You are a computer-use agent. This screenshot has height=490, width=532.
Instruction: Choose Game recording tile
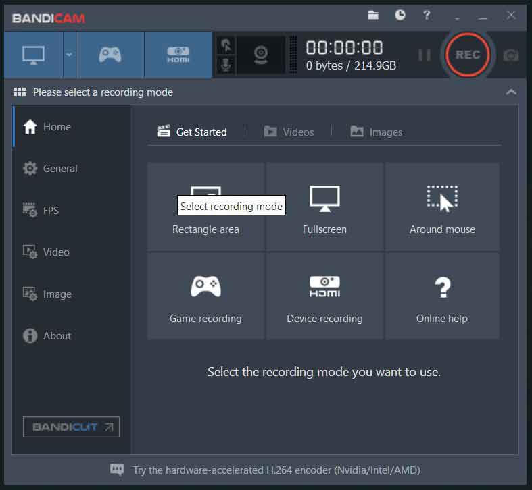click(x=205, y=296)
